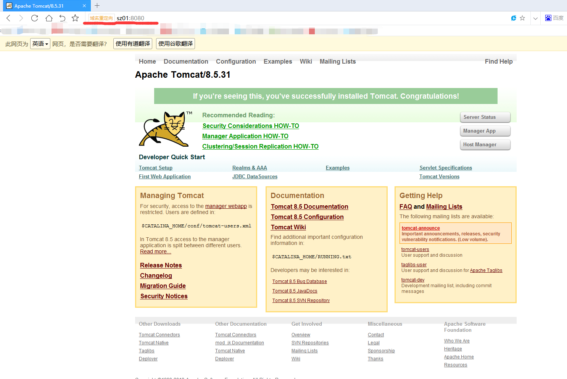Click the Manager App button
The image size is (567, 379).
pyautogui.click(x=485, y=131)
